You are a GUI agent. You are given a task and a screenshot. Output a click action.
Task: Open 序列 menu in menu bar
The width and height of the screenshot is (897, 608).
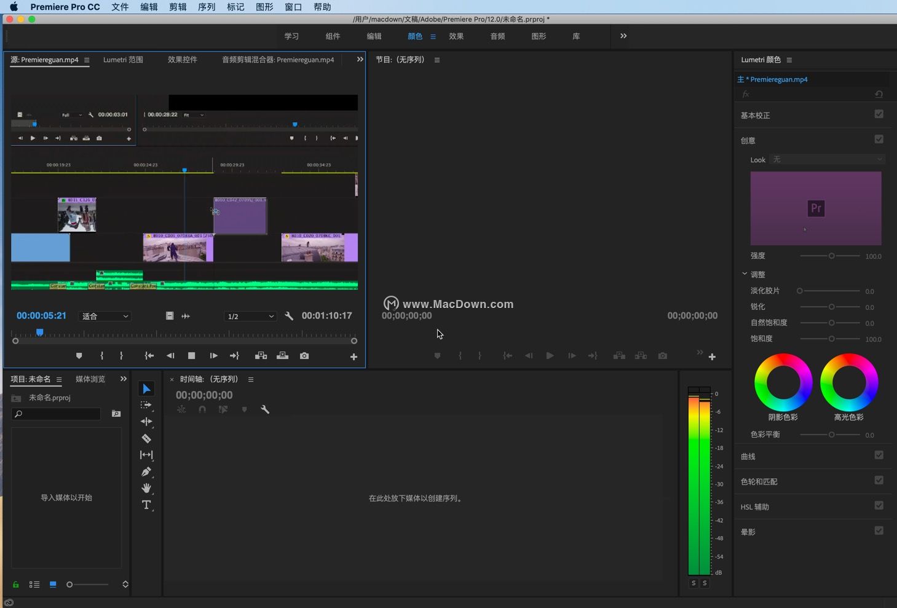coord(207,7)
